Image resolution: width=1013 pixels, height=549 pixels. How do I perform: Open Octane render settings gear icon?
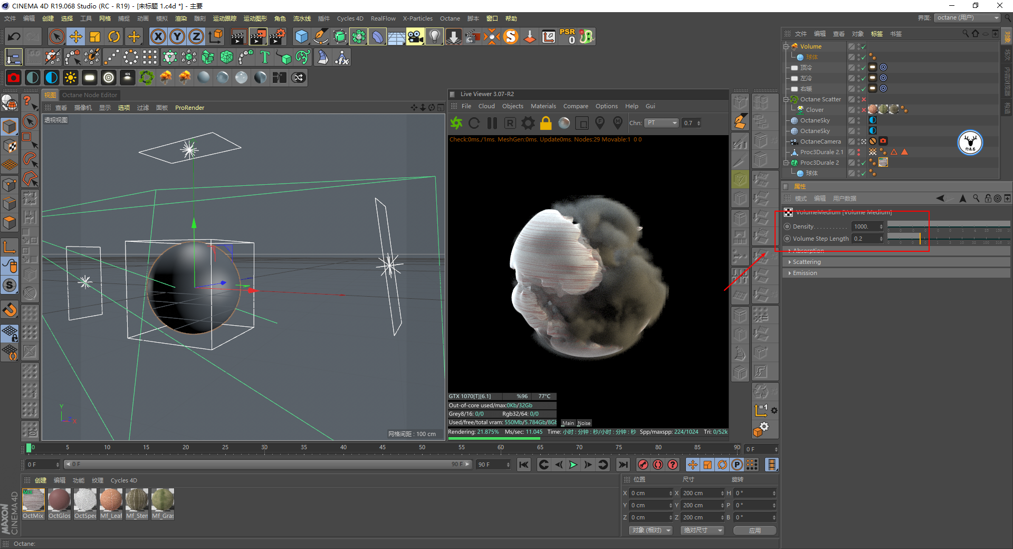[x=528, y=123]
